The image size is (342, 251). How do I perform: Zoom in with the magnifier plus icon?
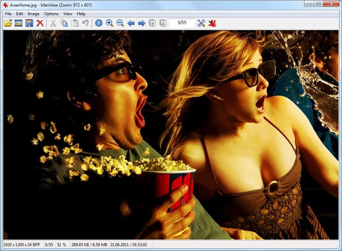coord(110,23)
